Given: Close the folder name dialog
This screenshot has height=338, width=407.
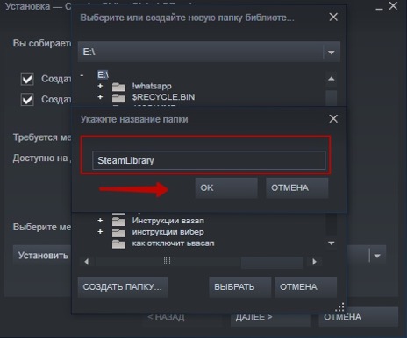Looking at the screenshot, I should pyautogui.click(x=333, y=119).
